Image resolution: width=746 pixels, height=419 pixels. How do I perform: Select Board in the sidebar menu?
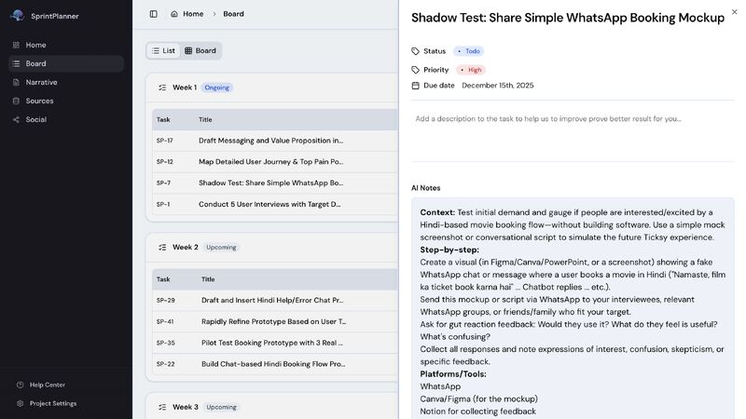[66, 63]
